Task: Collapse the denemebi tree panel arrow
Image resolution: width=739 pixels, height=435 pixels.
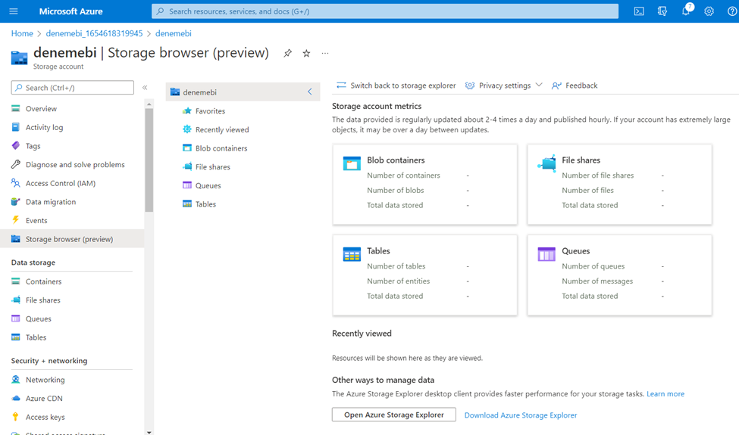Action: (x=309, y=92)
